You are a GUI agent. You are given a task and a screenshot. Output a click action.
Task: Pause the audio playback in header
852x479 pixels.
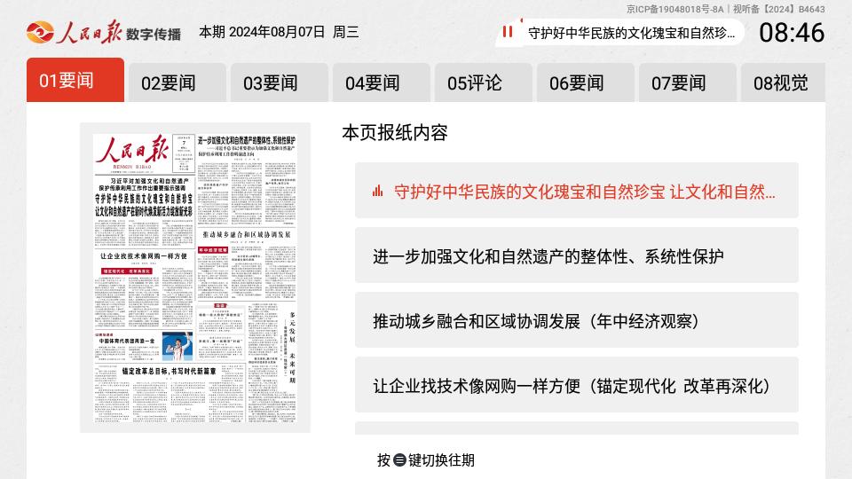pyautogui.click(x=508, y=33)
